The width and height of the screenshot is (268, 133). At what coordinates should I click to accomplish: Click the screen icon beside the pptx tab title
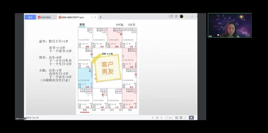click(x=92, y=17)
